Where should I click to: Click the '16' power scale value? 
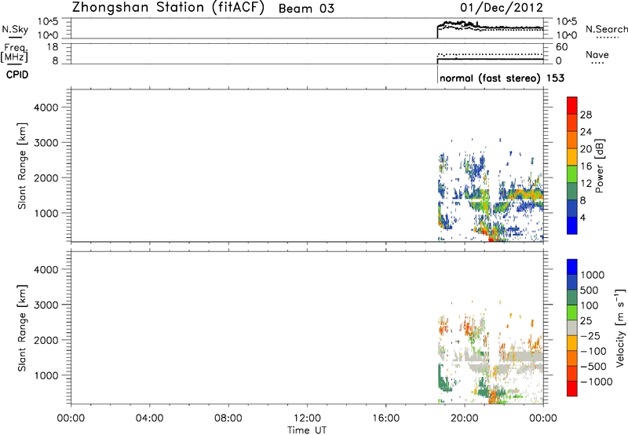tap(586, 166)
